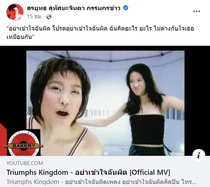Viewport: 210px width, 187px height.
Task: Click the "15 ชม." post timestamp
Action: 34,17
